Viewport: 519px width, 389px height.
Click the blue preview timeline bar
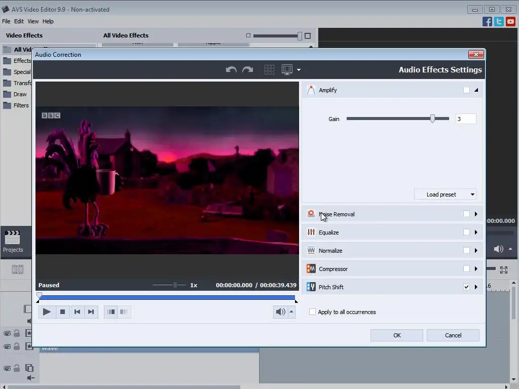(x=167, y=297)
